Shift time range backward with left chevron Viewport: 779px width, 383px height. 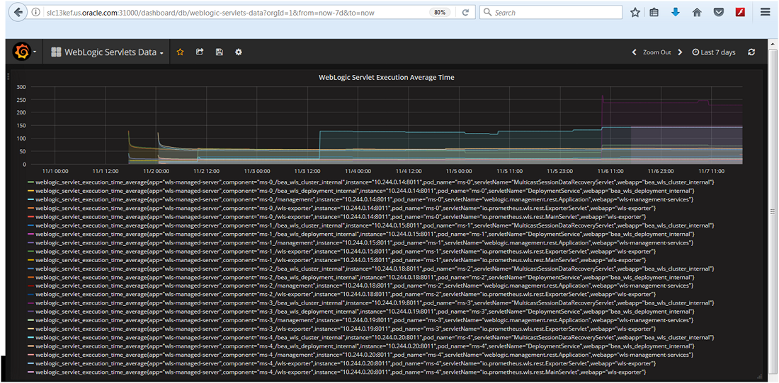coord(634,52)
